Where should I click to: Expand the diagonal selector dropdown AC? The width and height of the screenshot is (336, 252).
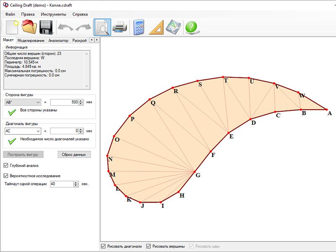(38, 131)
